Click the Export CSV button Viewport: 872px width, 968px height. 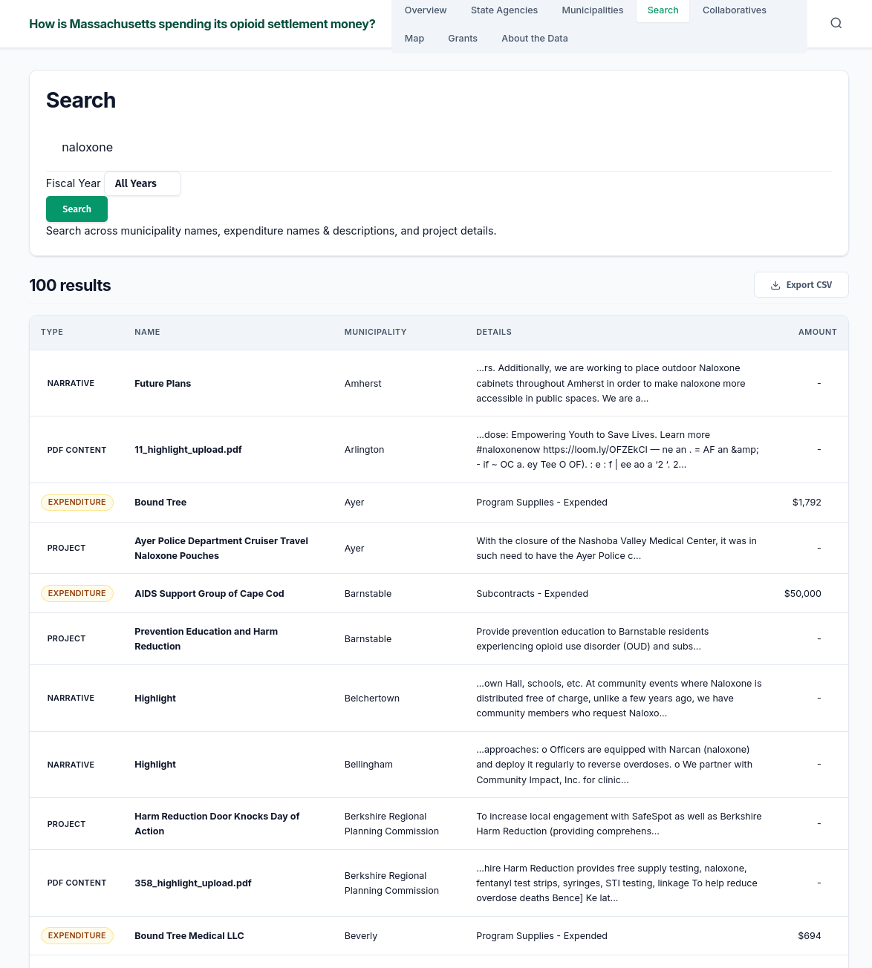point(801,284)
